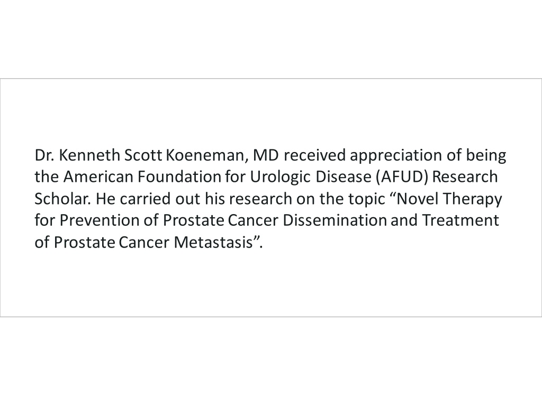
Task: Click the word "Scott" in the doctor's name
Action: (143, 155)
